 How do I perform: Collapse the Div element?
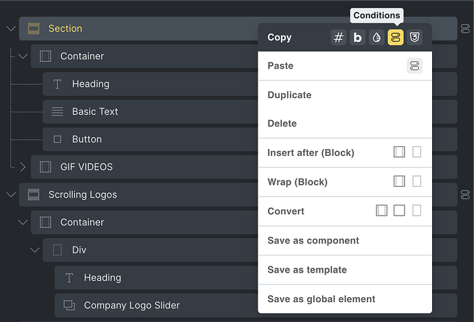[x=34, y=250]
